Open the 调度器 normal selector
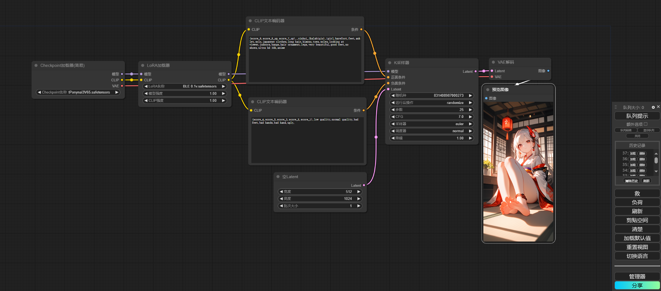661x291 pixels. (x=431, y=131)
